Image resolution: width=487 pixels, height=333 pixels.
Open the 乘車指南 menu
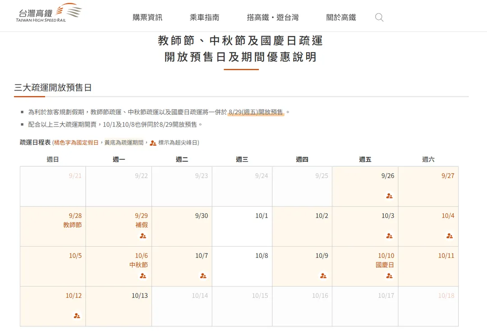pos(204,18)
